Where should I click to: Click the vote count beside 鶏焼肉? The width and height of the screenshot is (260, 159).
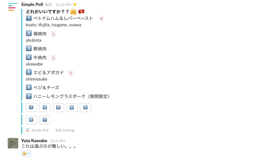(x=53, y=34)
